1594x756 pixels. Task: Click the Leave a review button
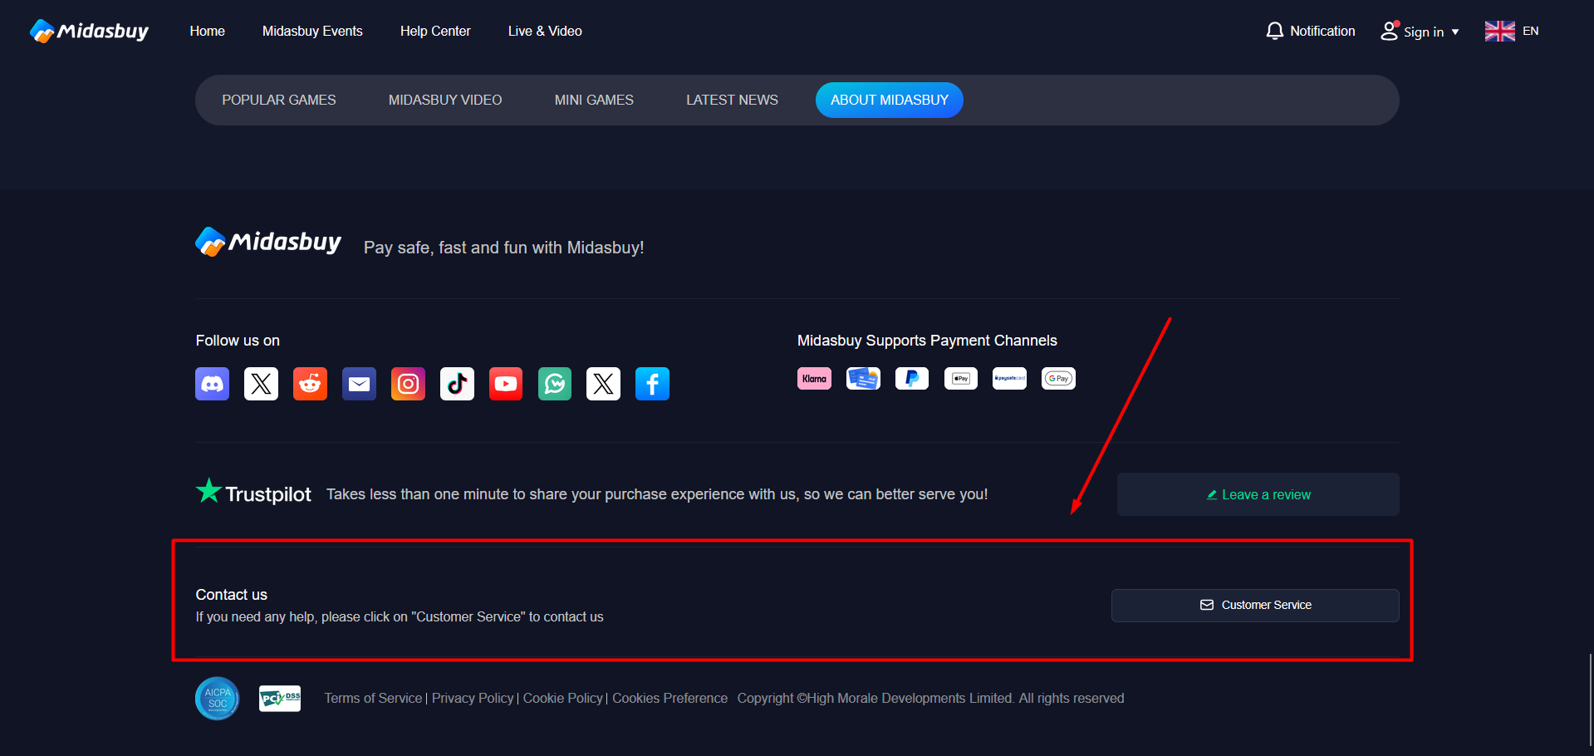(x=1258, y=494)
